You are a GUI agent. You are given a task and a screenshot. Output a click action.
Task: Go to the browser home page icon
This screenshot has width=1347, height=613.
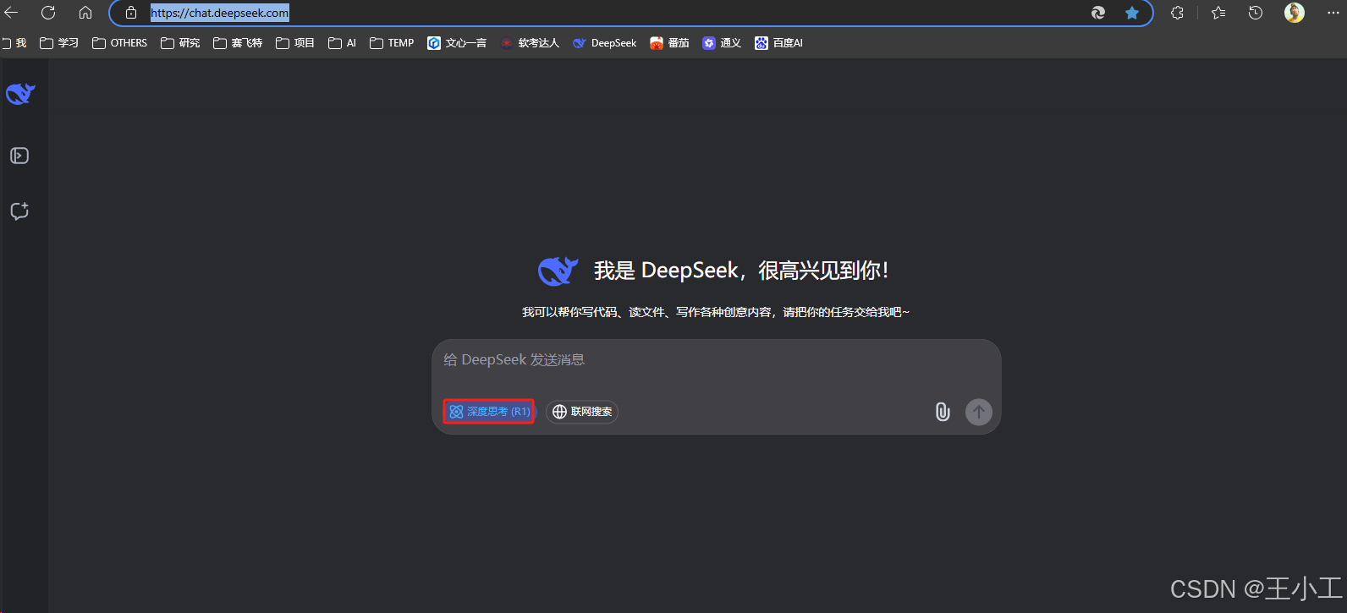point(85,13)
